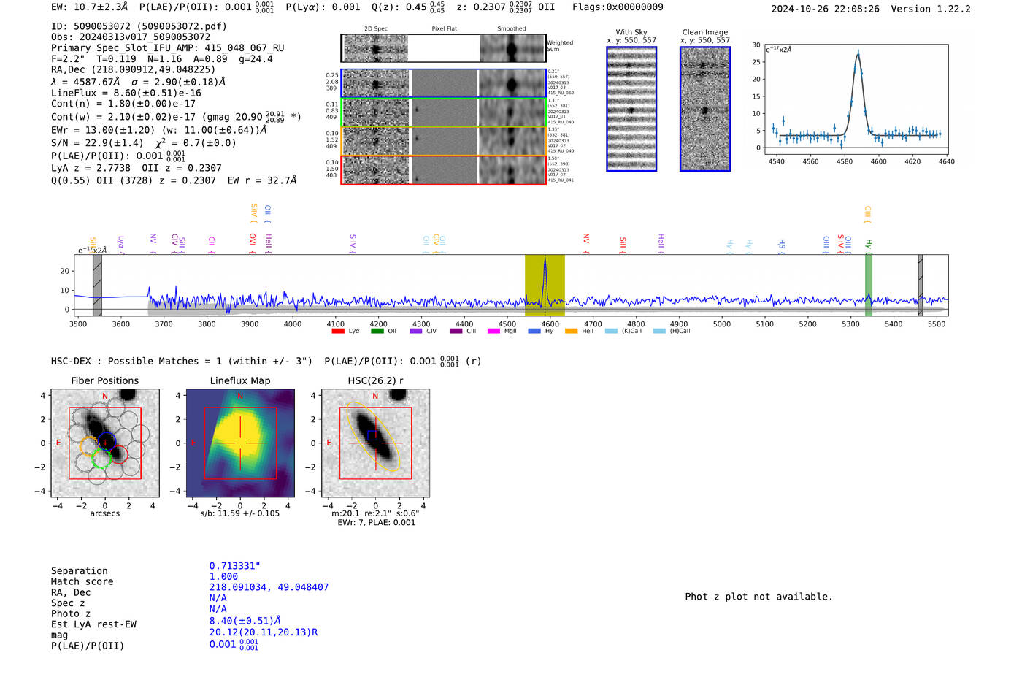Click the 415_RU_060 fiber label
Viewport: 1022px width, 696px height.
coord(561,93)
